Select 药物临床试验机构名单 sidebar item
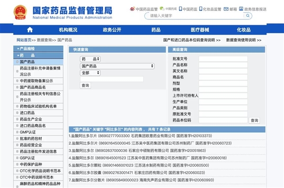Image resolution: width=284 pixels, height=188 pixels. point(38,107)
